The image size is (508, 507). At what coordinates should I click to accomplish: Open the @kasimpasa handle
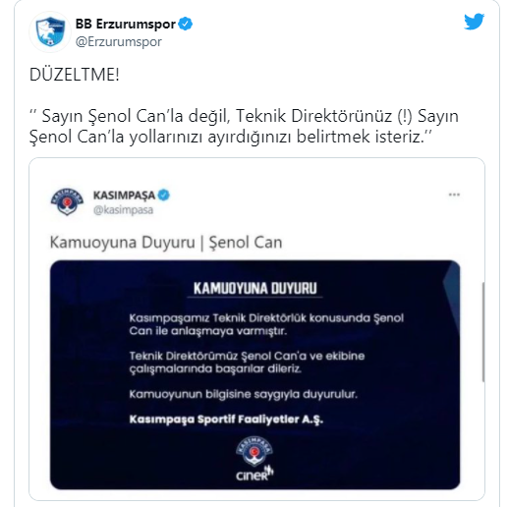tap(123, 210)
